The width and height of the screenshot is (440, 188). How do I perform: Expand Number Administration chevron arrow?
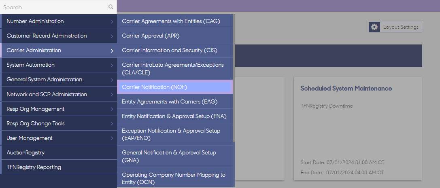coord(112,21)
